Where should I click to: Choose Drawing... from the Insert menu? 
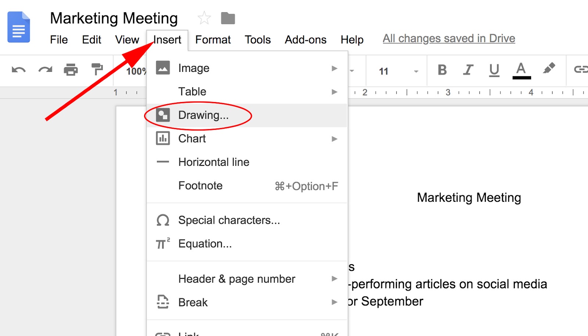(203, 115)
